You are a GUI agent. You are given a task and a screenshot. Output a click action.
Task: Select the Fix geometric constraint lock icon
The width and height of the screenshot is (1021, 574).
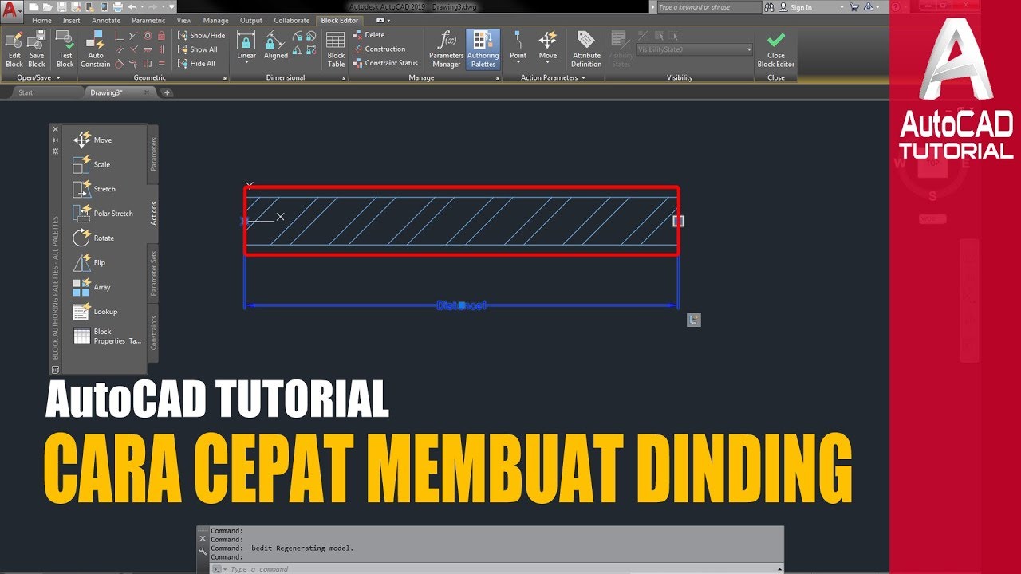[162, 36]
